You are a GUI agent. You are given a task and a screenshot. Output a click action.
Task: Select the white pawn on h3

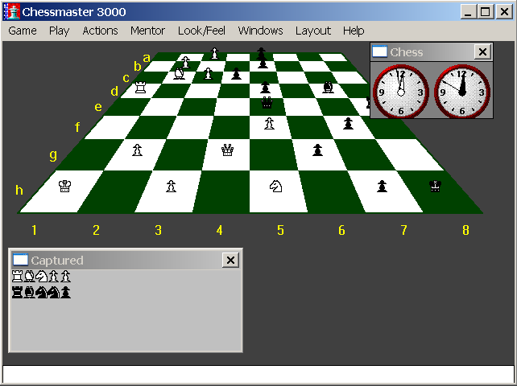coord(171,186)
